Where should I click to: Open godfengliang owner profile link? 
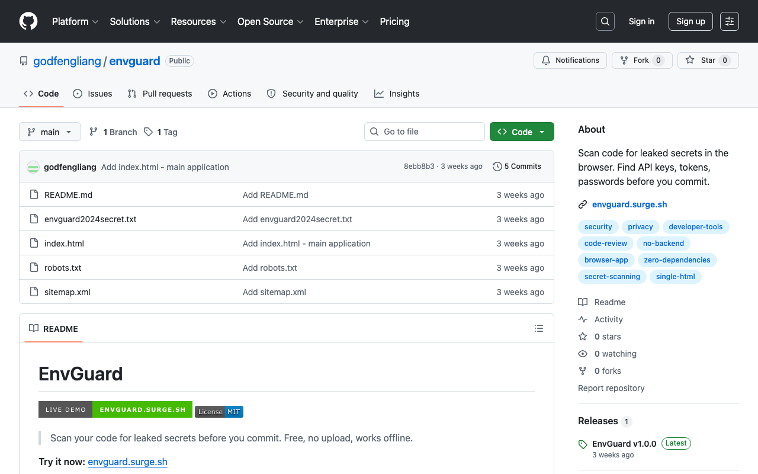pos(67,61)
